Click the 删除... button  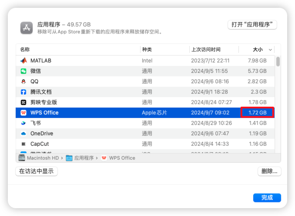[269, 171]
